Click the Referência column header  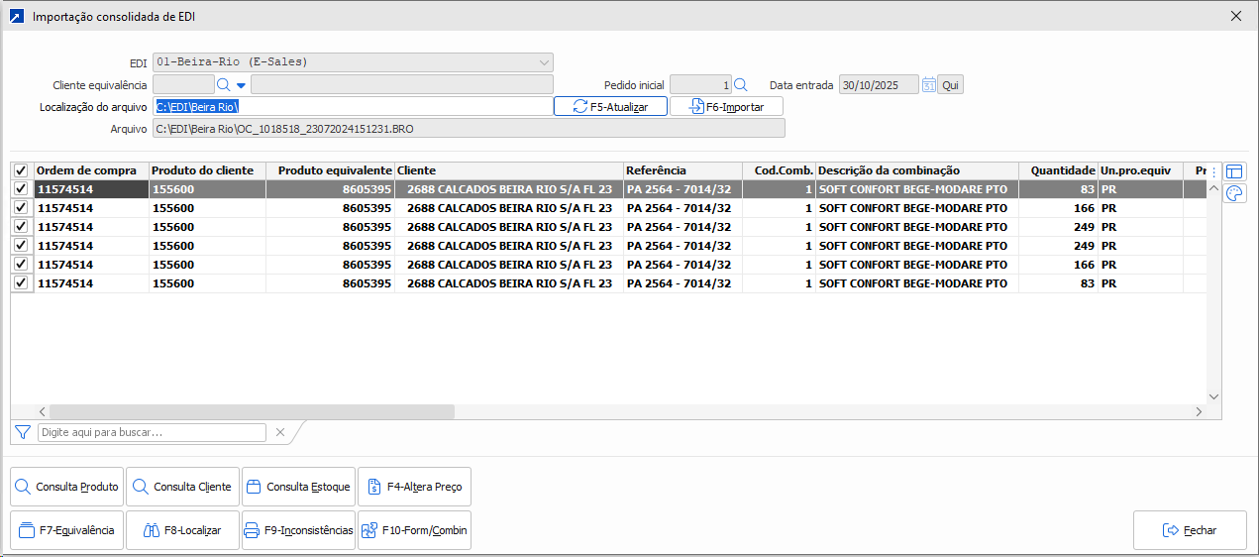[x=682, y=170]
